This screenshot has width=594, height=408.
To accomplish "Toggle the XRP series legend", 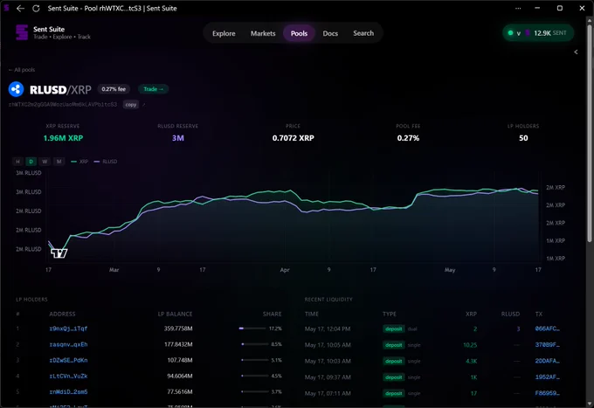I will click(x=79, y=162).
